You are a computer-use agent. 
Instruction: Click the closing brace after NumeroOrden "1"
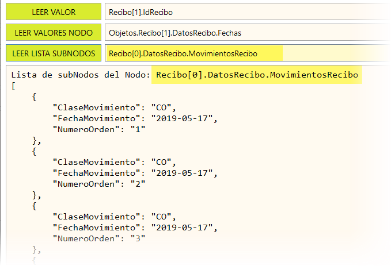pos(37,140)
